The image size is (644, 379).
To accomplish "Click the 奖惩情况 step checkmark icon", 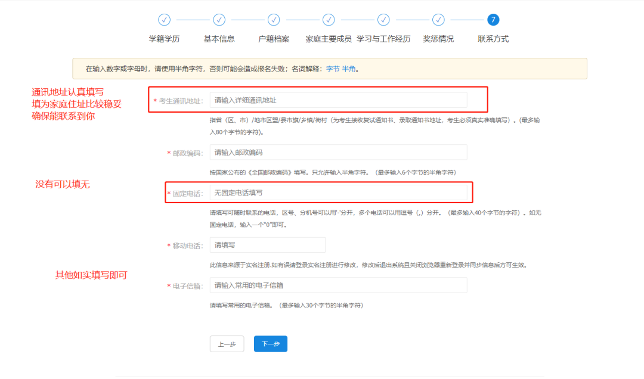I will coord(438,20).
